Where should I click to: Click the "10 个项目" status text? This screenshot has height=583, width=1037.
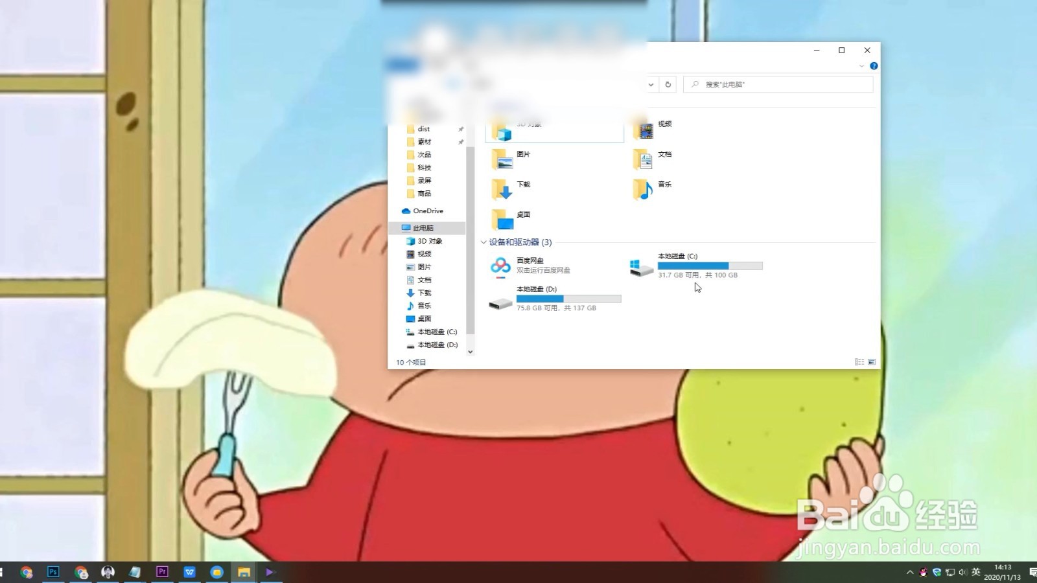(x=411, y=362)
